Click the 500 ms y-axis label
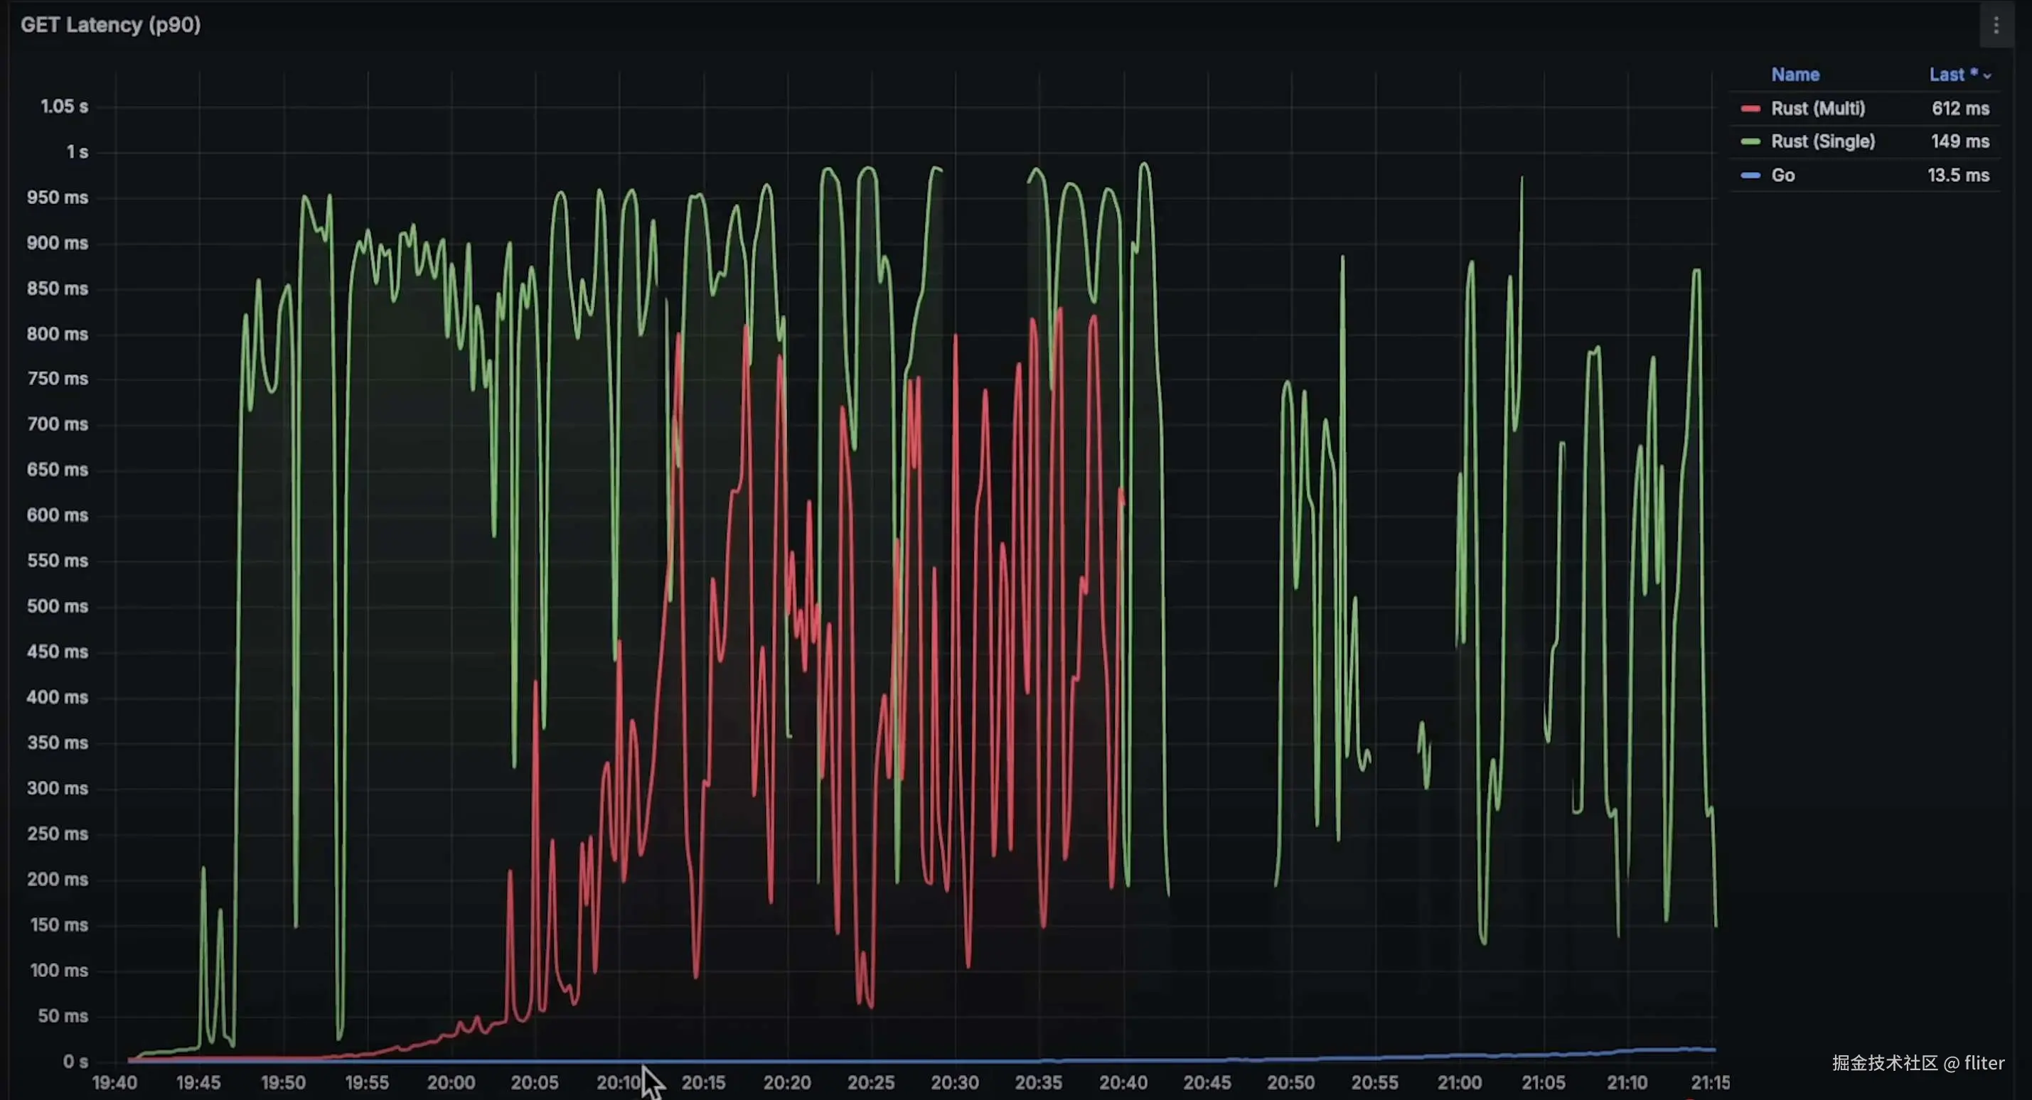 coord(57,606)
